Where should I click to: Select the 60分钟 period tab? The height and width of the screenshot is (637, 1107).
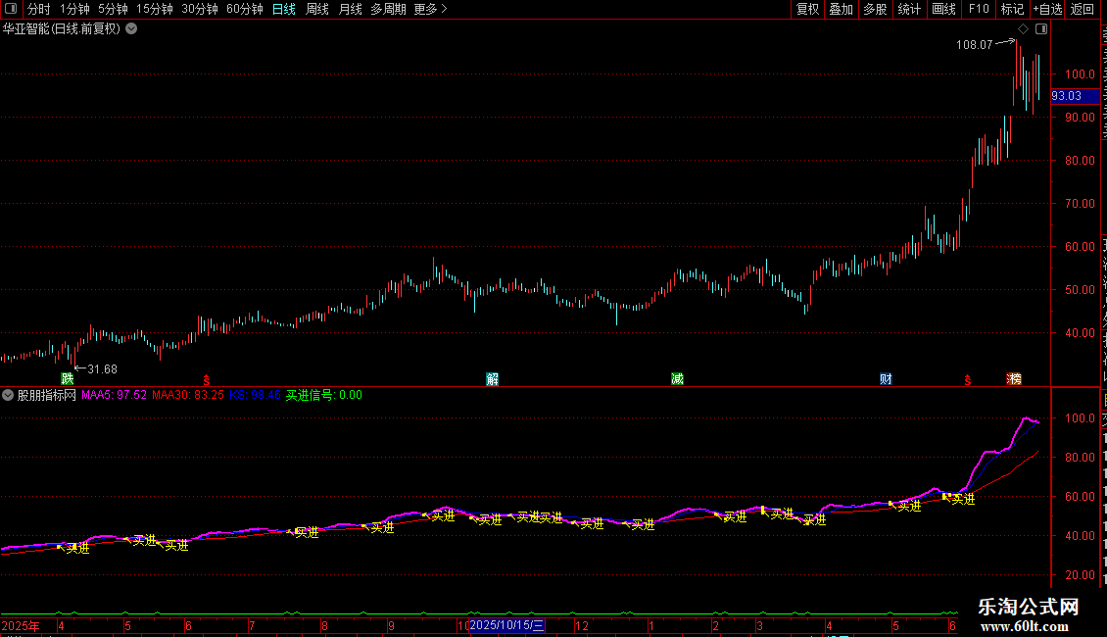pos(245,9)
